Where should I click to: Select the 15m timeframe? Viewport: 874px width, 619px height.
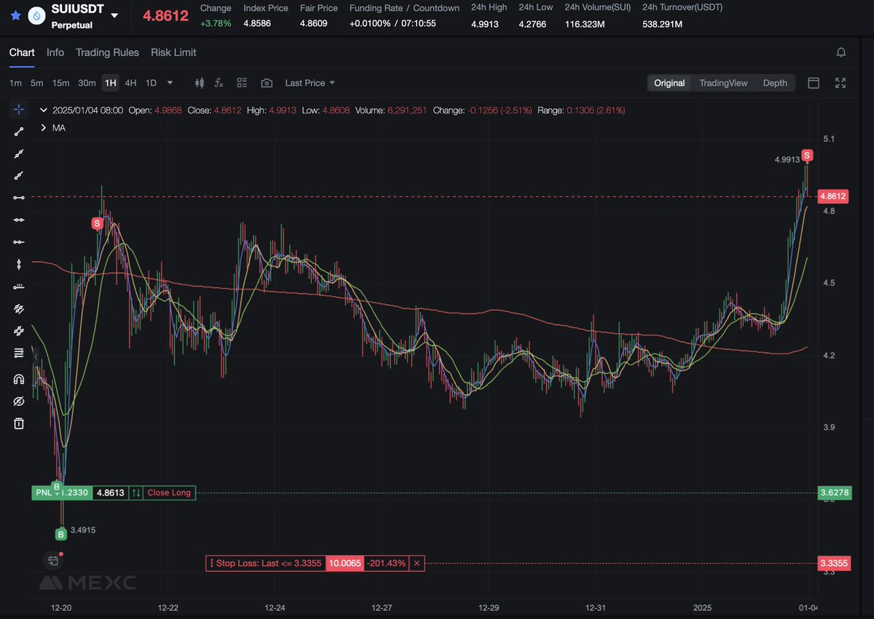coord(61,83)
